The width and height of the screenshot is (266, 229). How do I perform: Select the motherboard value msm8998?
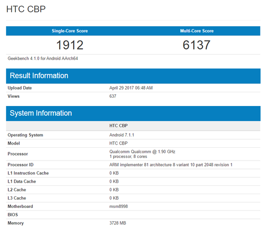(x=119, y=207)
